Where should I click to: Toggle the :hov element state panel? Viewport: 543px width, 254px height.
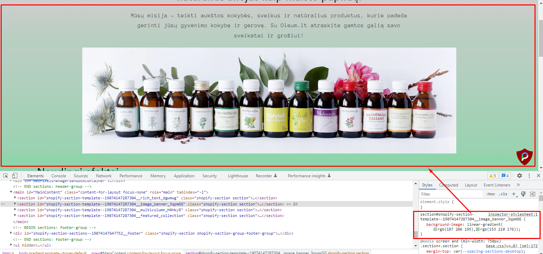pyautogui.click(x=490, y=194)
